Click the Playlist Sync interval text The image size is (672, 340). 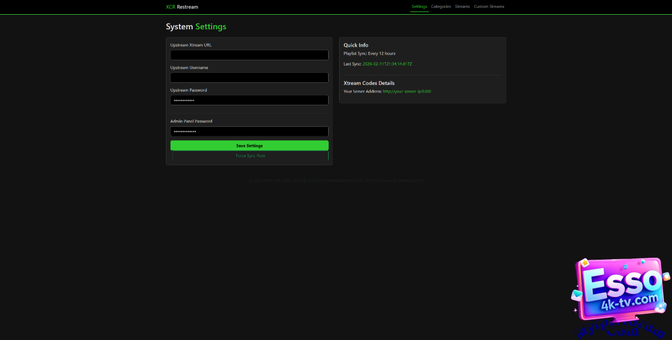coord(369,54)
